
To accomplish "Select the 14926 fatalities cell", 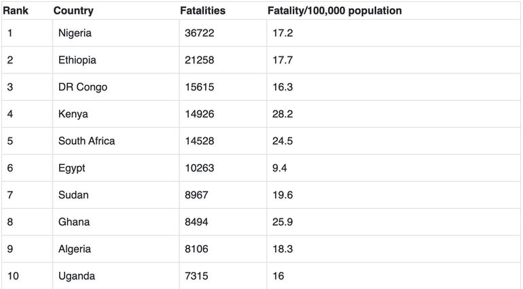I will point(199,114).
